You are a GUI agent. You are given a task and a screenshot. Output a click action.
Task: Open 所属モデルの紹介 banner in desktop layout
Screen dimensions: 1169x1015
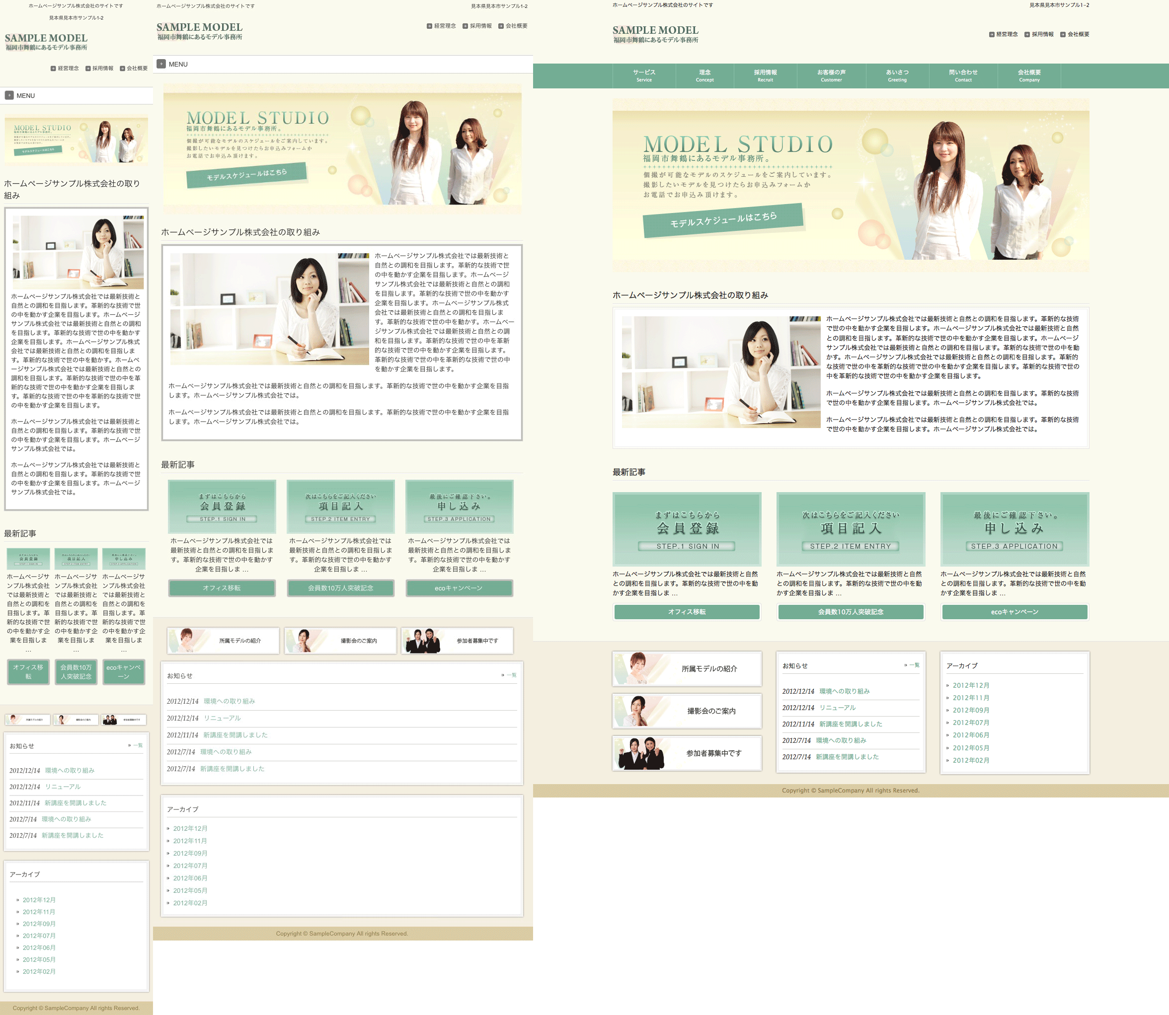click(686, 668)
